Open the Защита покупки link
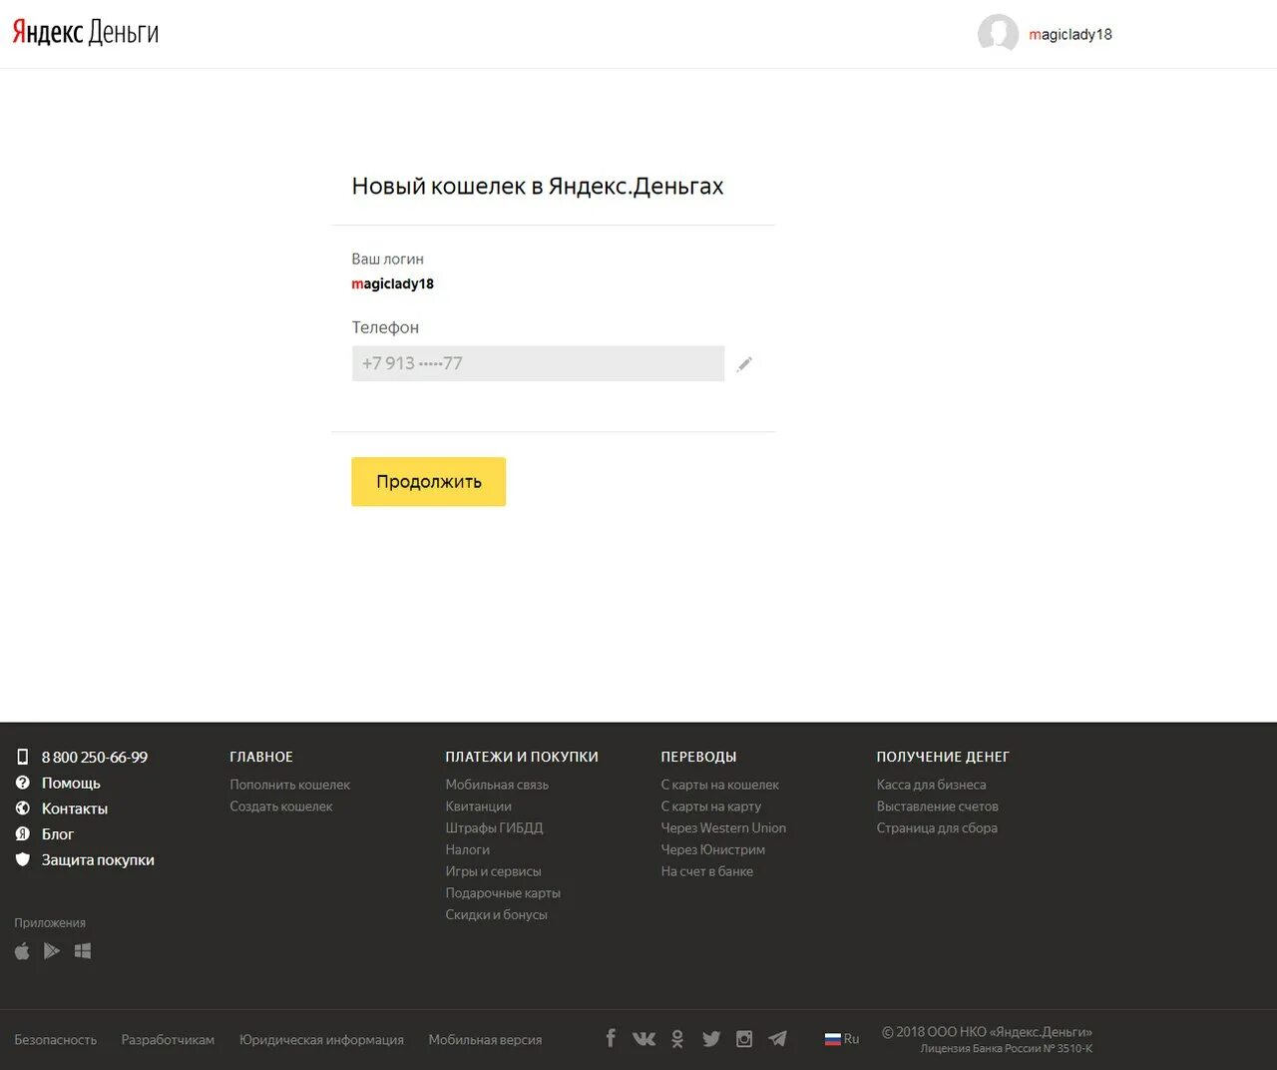This screenshot has width=1277, height=1070. [98, 860]
